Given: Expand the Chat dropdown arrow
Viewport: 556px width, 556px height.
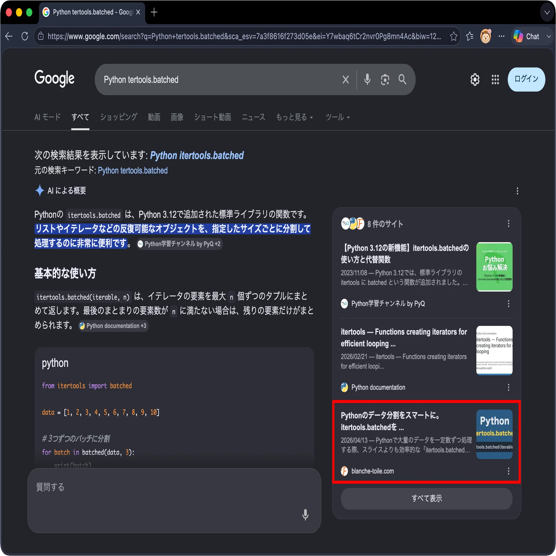Looking at the screenshot, I should tap(549, 36).
